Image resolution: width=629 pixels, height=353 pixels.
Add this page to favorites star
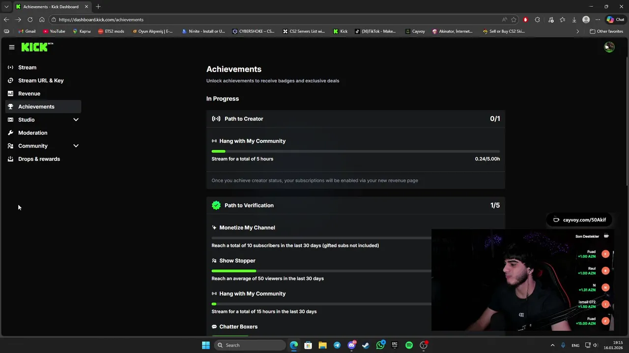click(x=514, y=20)
